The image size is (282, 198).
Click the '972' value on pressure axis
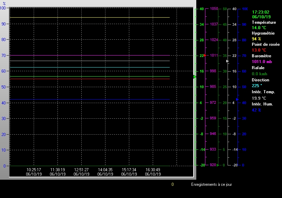(x=213, y=102)
